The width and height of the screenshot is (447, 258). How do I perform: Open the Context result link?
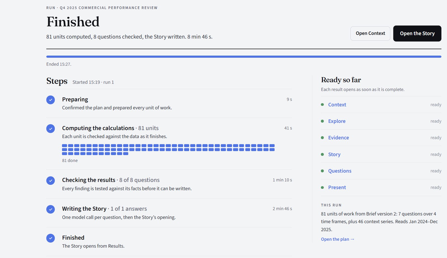tap(337, 105)
